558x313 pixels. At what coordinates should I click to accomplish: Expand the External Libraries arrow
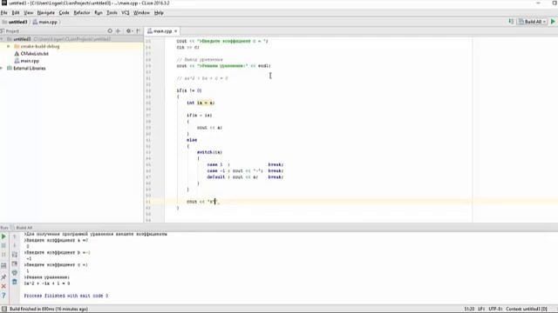pyautogui.click(x=2, y=68)
